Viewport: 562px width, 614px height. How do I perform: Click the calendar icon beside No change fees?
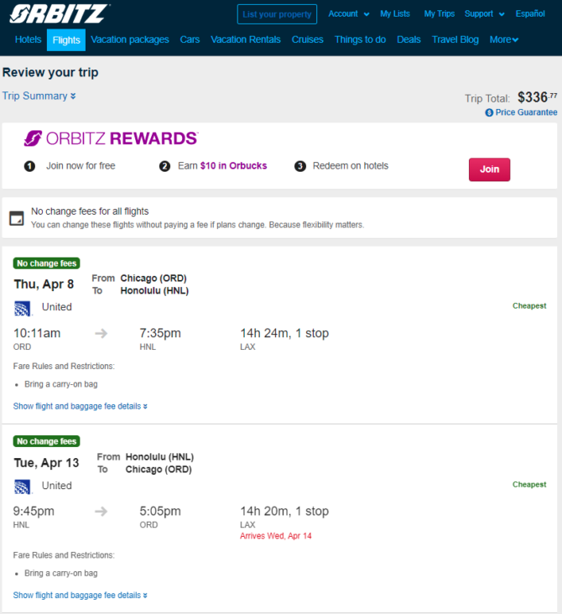click(17, 218)
